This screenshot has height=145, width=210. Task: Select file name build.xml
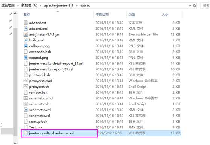tap(36, 40)
